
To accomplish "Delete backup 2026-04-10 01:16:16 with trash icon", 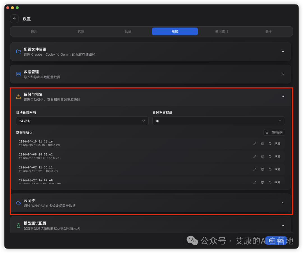I will tap(262, 143).
